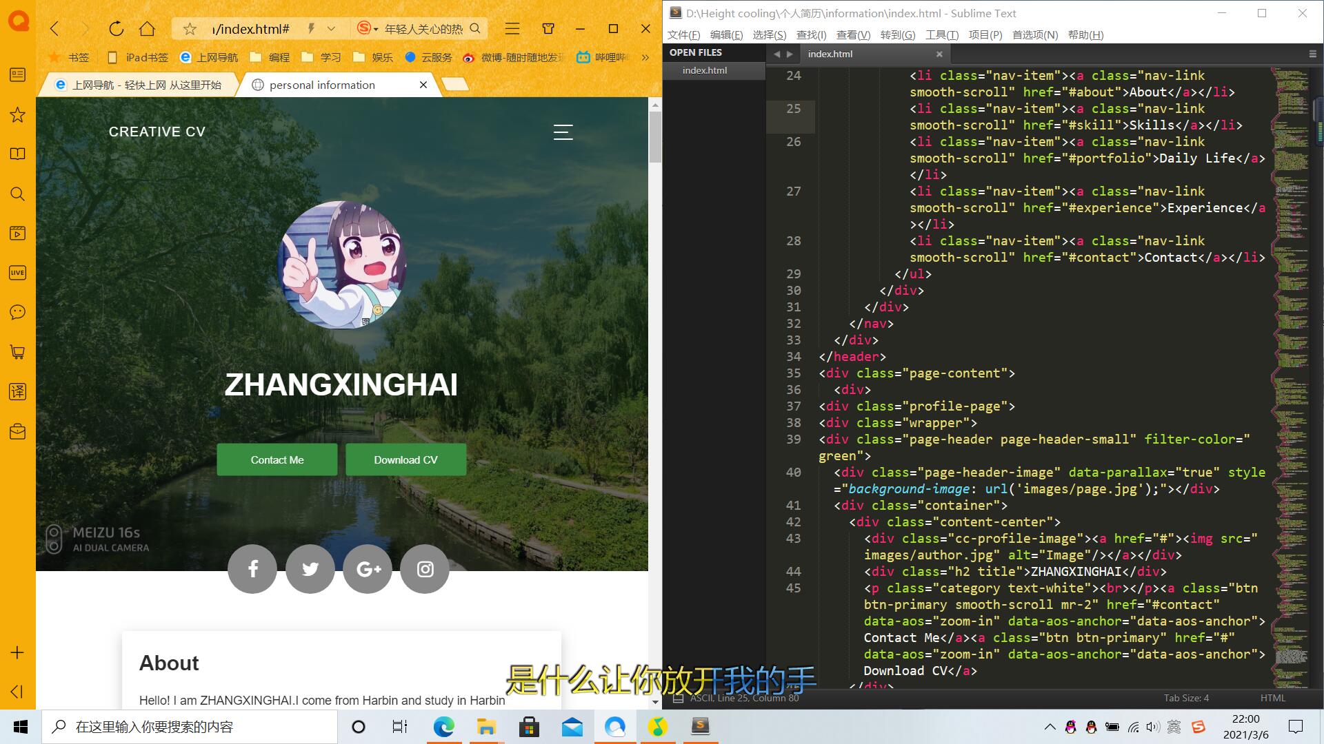Open the browser hamburger menu
Image resolution: width=1324 pixels, height=744 pixels.
(512, 29)
